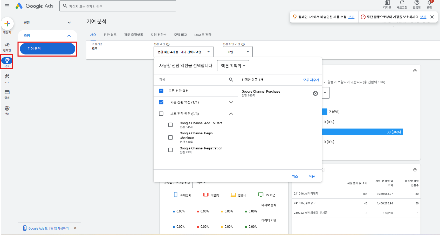Expand 전환 section in side panel
This screenshot has width=440, height=235.
(x=69, y=23)
